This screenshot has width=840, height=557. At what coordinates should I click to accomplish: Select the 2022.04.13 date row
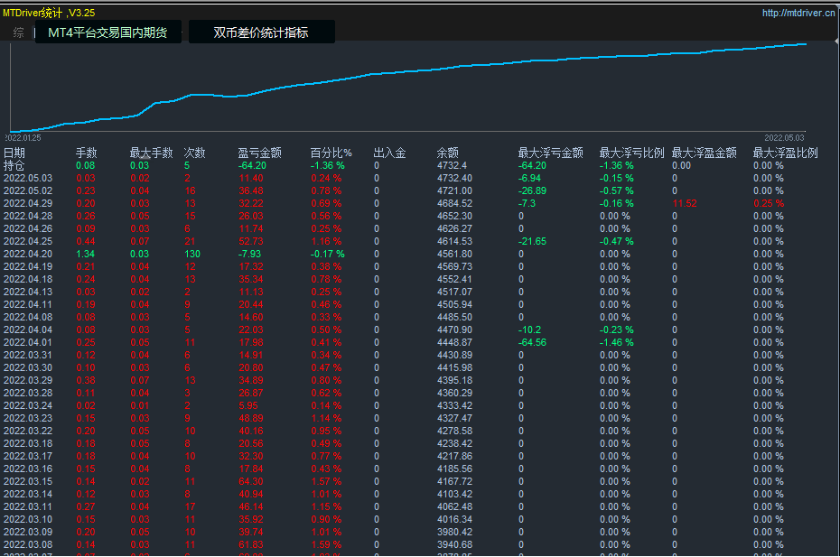pyautogui.click(x=28, y=292)
